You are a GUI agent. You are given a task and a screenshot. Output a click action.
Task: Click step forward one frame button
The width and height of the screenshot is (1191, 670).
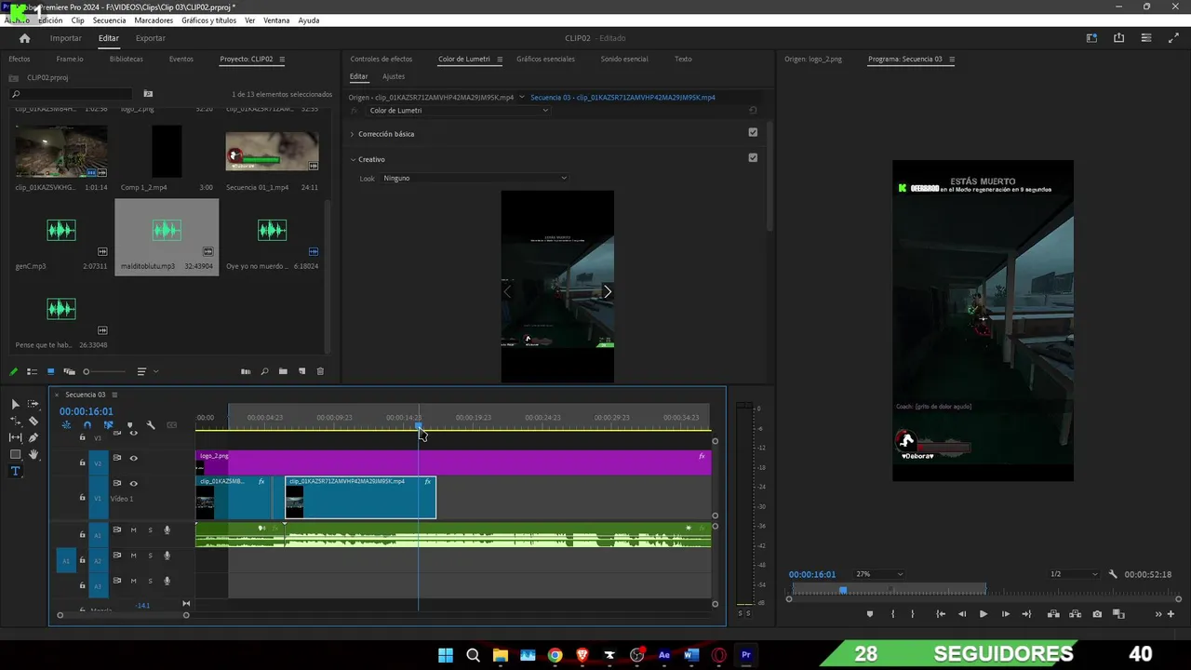[x=1005, y=614]
